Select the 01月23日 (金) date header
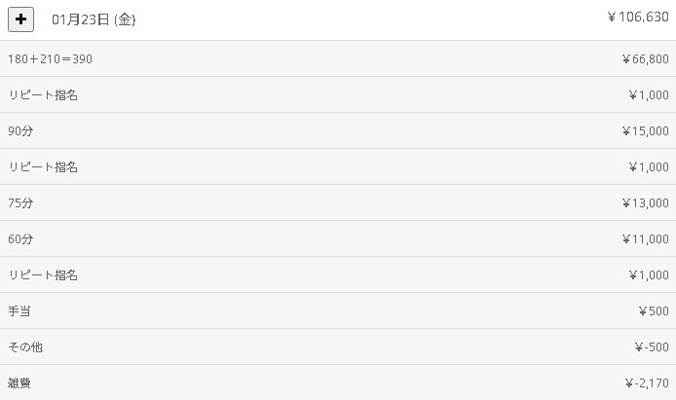Image resolution: width=676 pixels, height=400 pixels. [94, 19]
